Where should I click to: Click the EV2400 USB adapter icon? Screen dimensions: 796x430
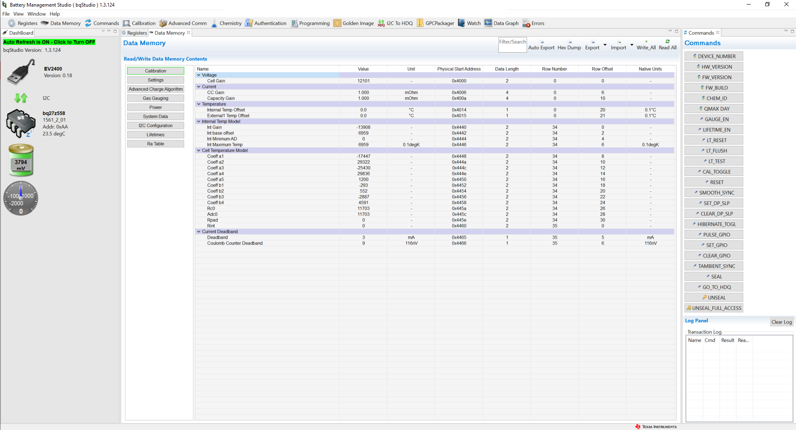pyautogui.click(x=21, y=72)
